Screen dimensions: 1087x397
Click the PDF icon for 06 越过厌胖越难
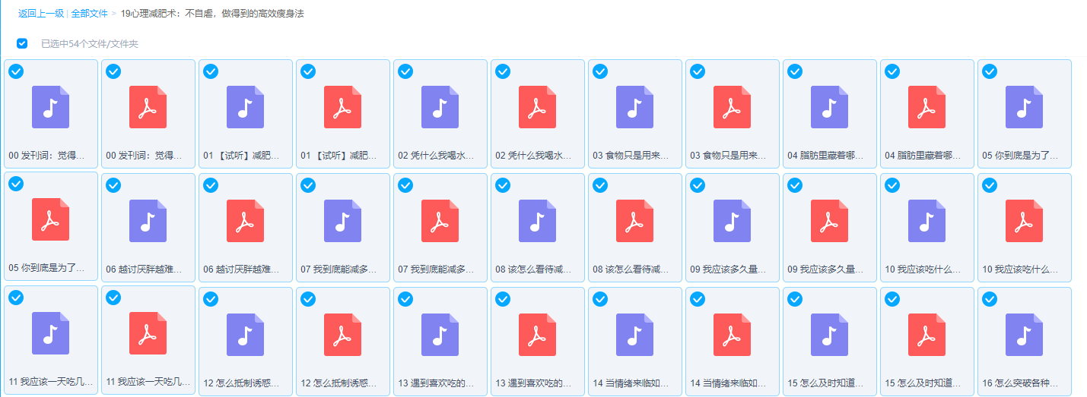(245, 221)
